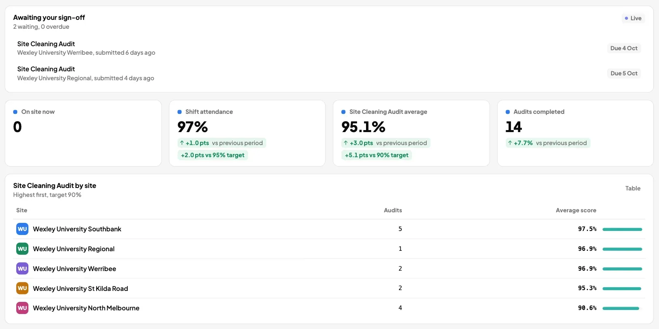The width and height of the screenshot is (659, 329).
Task: Click the 90.6% score progress bar for North Melbourne
Action: [x=621, y=308]
